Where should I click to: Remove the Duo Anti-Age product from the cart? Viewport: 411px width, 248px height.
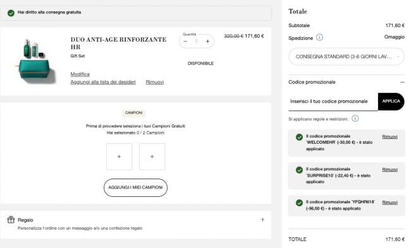(x=155, y=82)
